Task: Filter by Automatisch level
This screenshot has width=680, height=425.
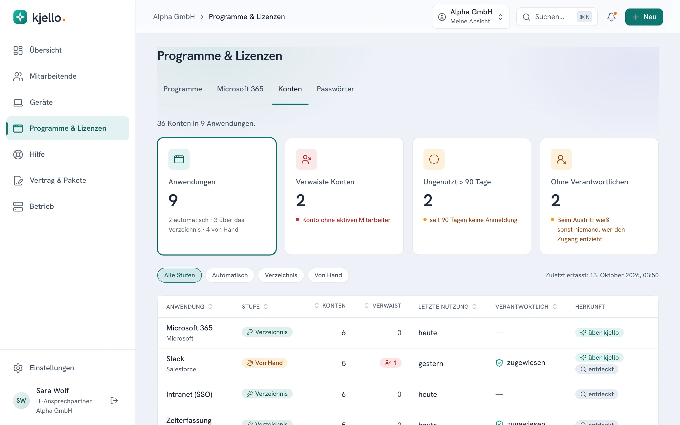Action: click(x=229, y=275)
